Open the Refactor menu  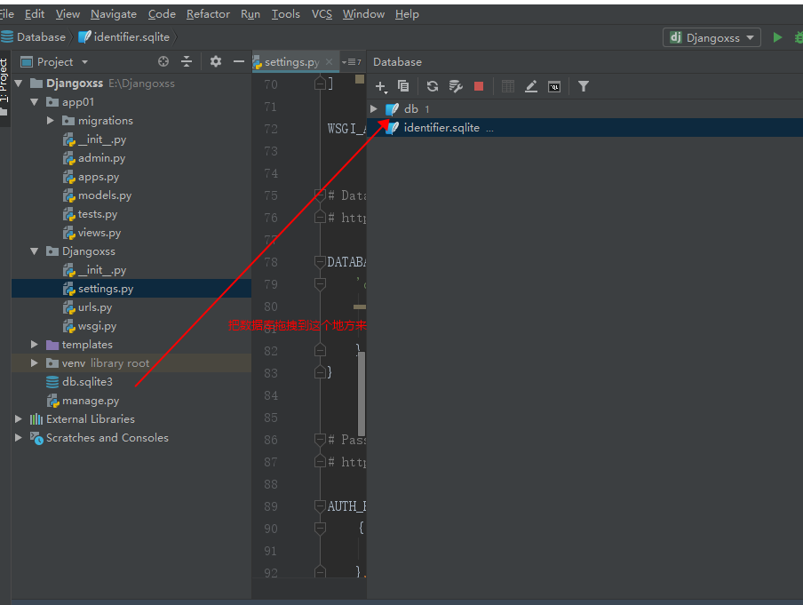pos(208,14)
